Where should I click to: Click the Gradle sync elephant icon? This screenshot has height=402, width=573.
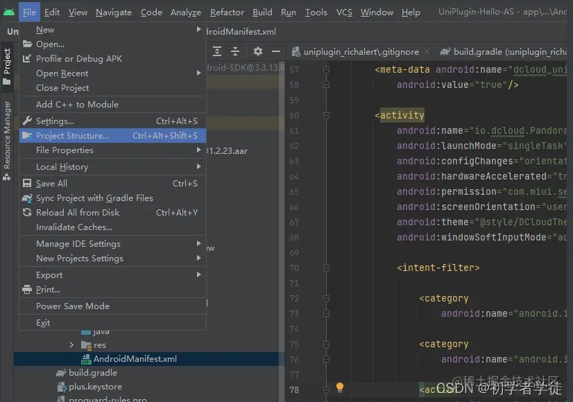(x=27, y=198)
